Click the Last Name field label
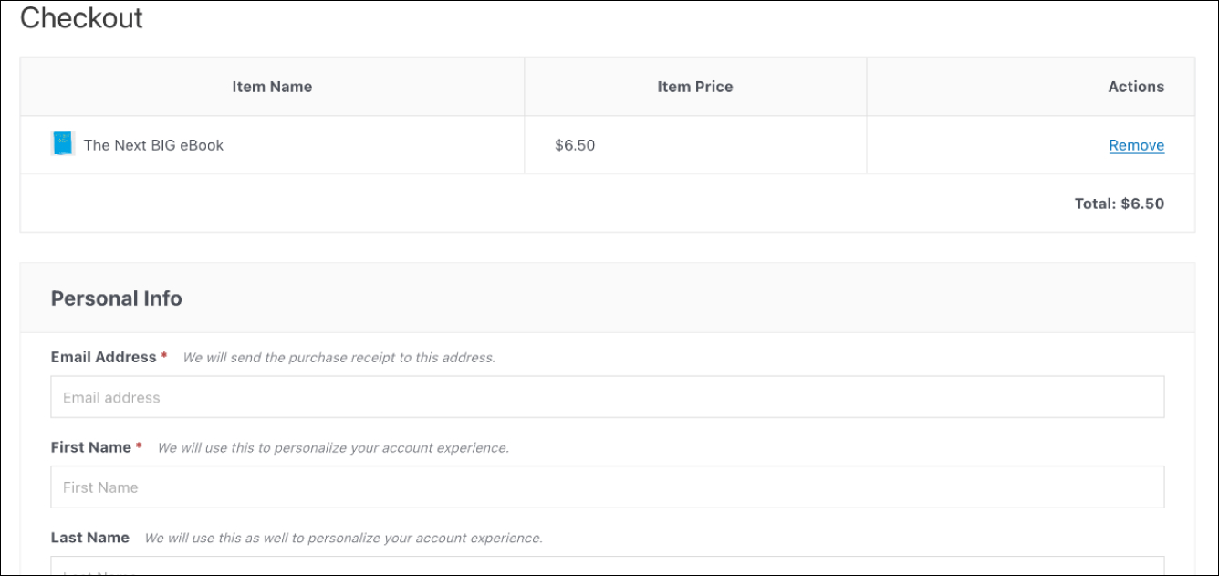 pos(90,538)
